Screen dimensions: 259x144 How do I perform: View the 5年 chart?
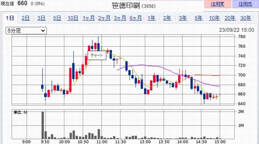tap(199, 18)
